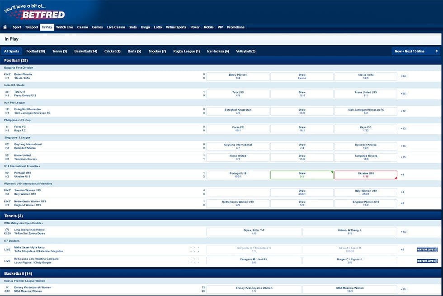
Task: Collapse the Tennis (3) section header
Action: 221,216
